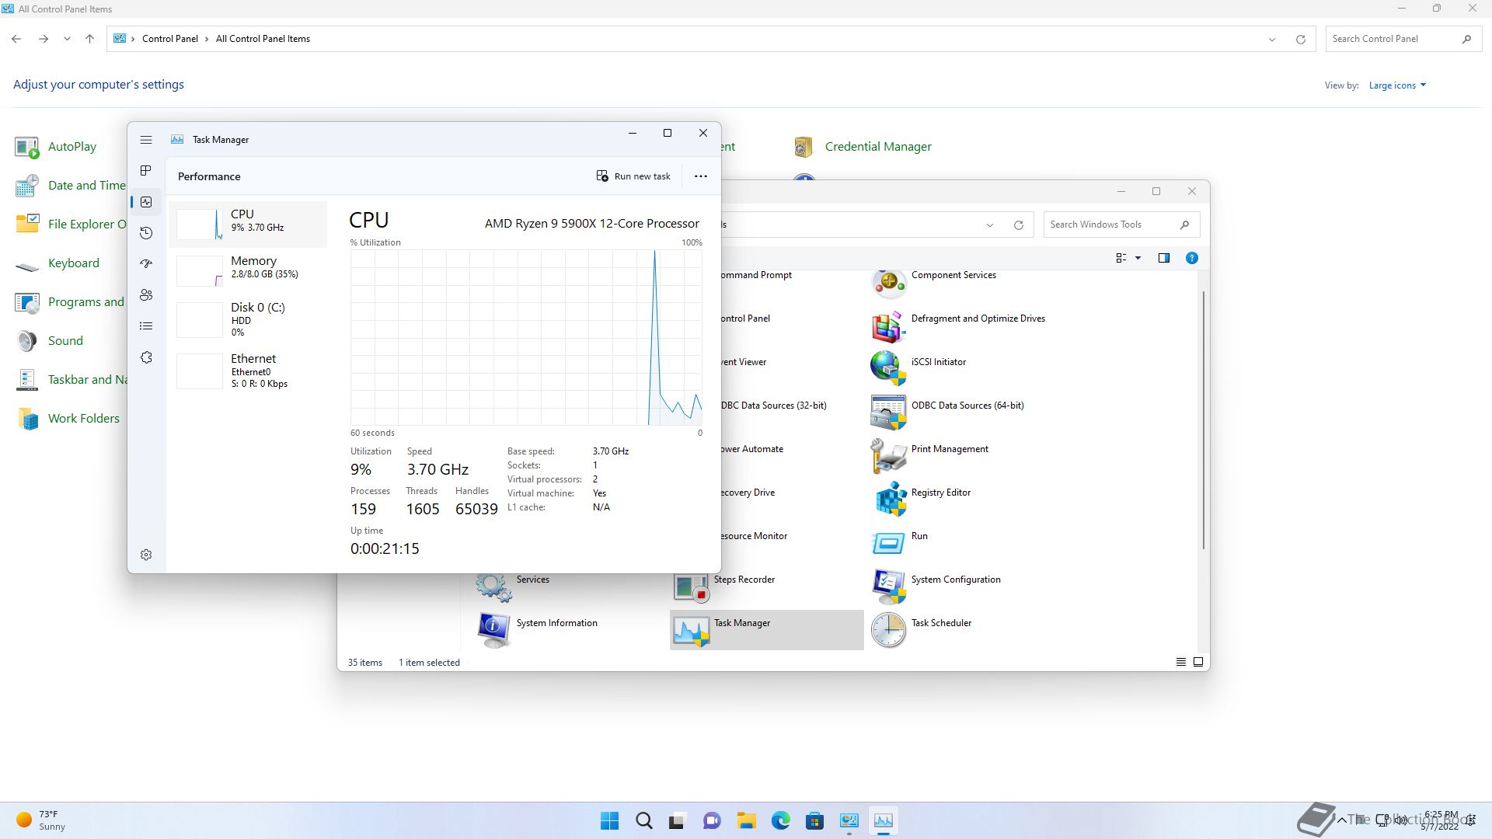The height and width of the screenshot is (839, 1492).
Task: Click Windows Tools vertical scrollbar
Action: coord(1203,420)
